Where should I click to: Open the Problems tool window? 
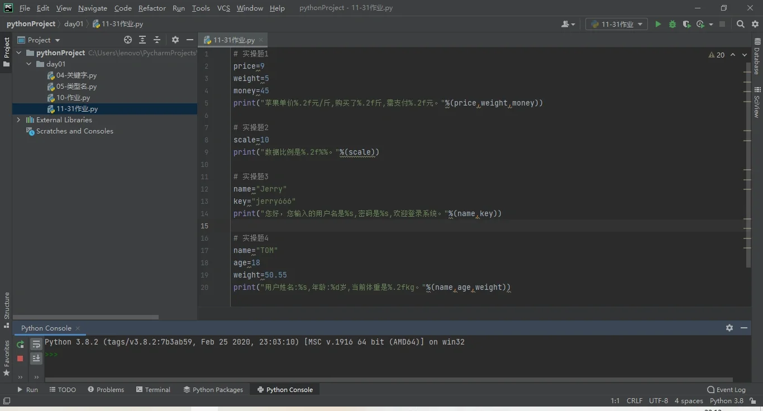(106, 389)
